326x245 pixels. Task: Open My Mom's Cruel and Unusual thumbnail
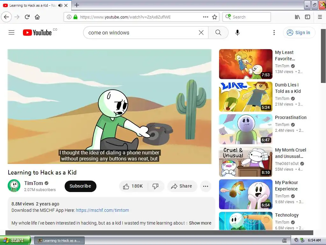[245, 162]
